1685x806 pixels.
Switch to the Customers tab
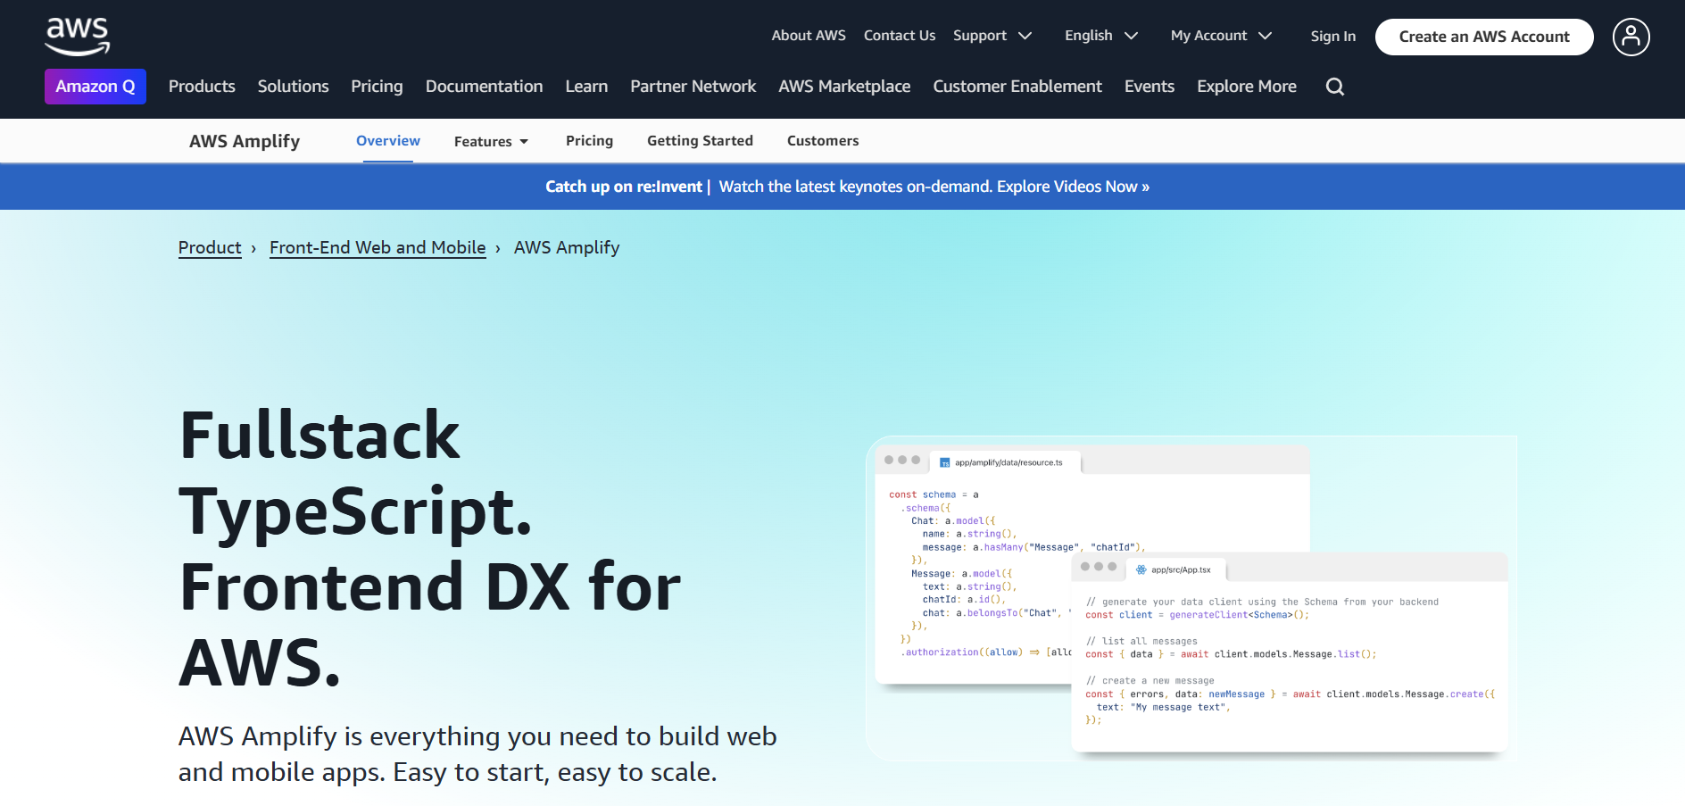823,141
